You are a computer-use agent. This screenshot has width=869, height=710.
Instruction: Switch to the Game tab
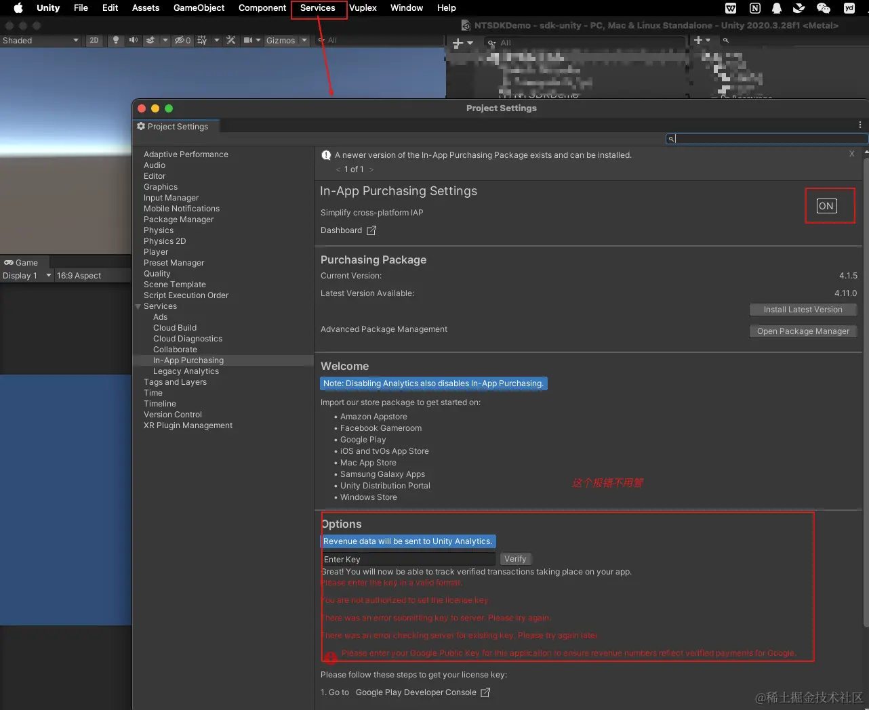pos(21,263)
